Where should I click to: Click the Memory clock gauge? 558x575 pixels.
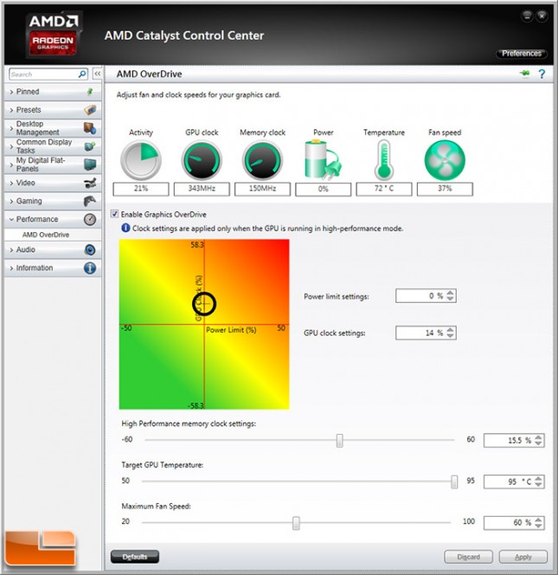[263, 160]
